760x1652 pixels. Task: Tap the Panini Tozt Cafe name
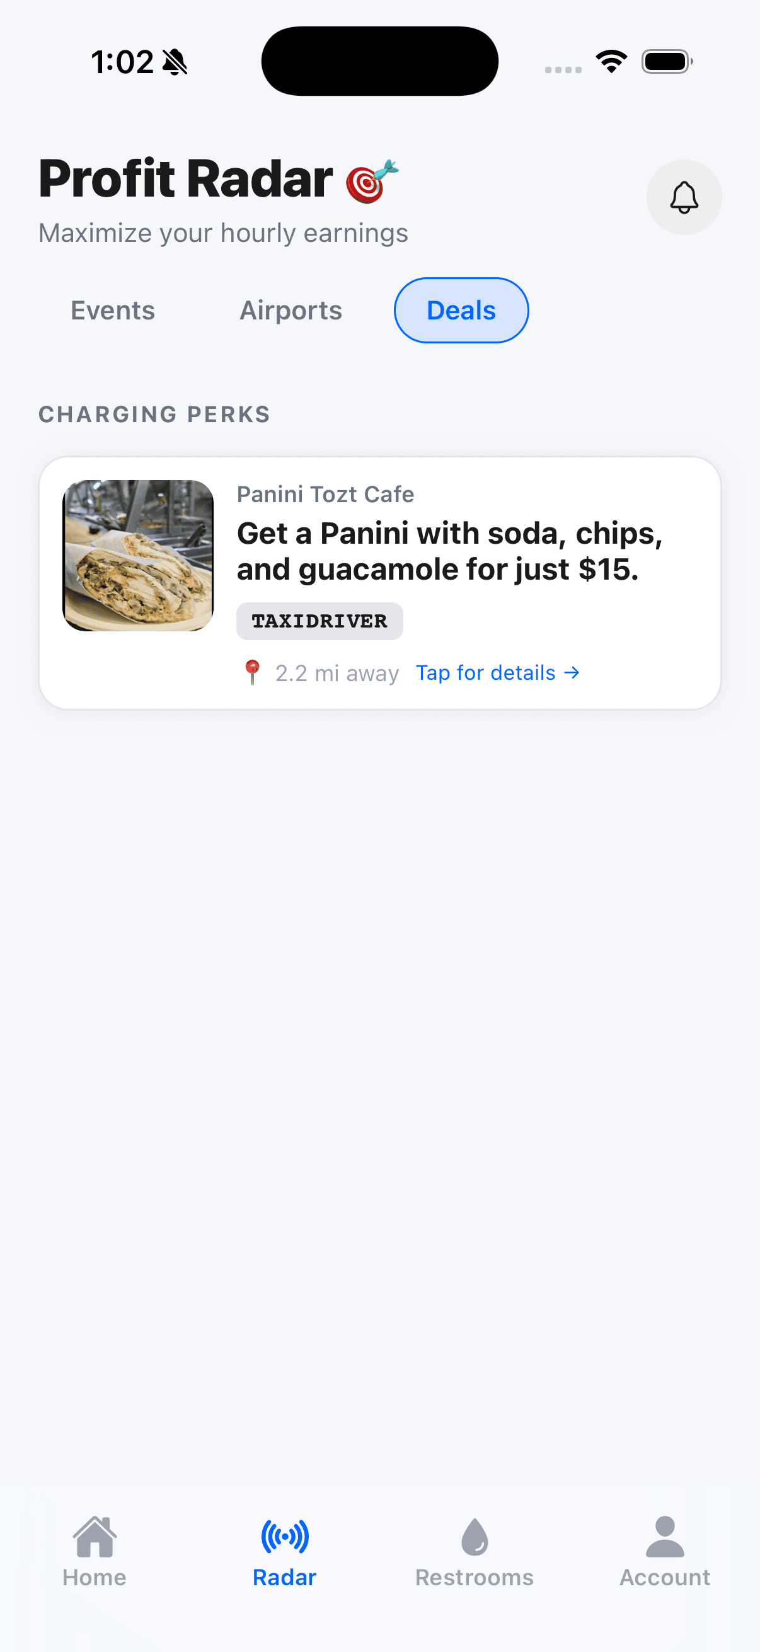(x=325, y=495)
